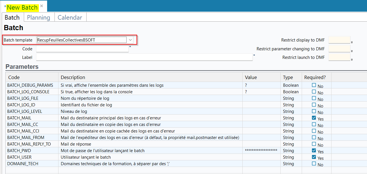Viewport: 367px width, 174px height.
Task: Enable Required for DOMAINE_TECH
Action: coord(314,163)
